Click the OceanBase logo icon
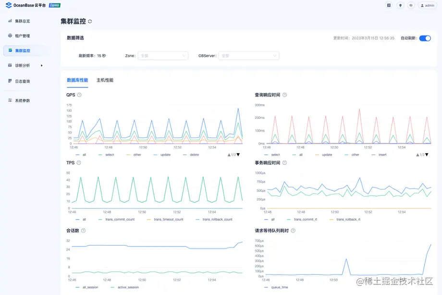 pos(9,5)
